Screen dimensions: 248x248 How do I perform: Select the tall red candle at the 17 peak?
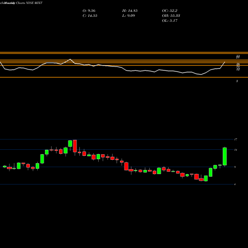[x=75, y=146]
